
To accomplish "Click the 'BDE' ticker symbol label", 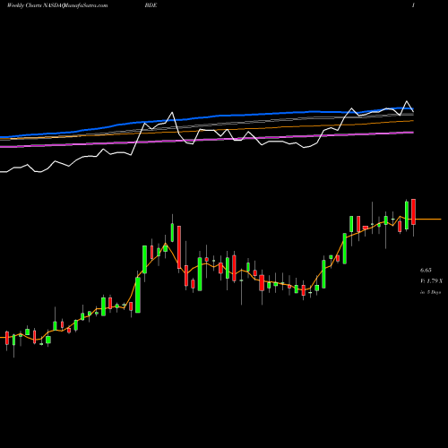I will [x=151, y=5].
